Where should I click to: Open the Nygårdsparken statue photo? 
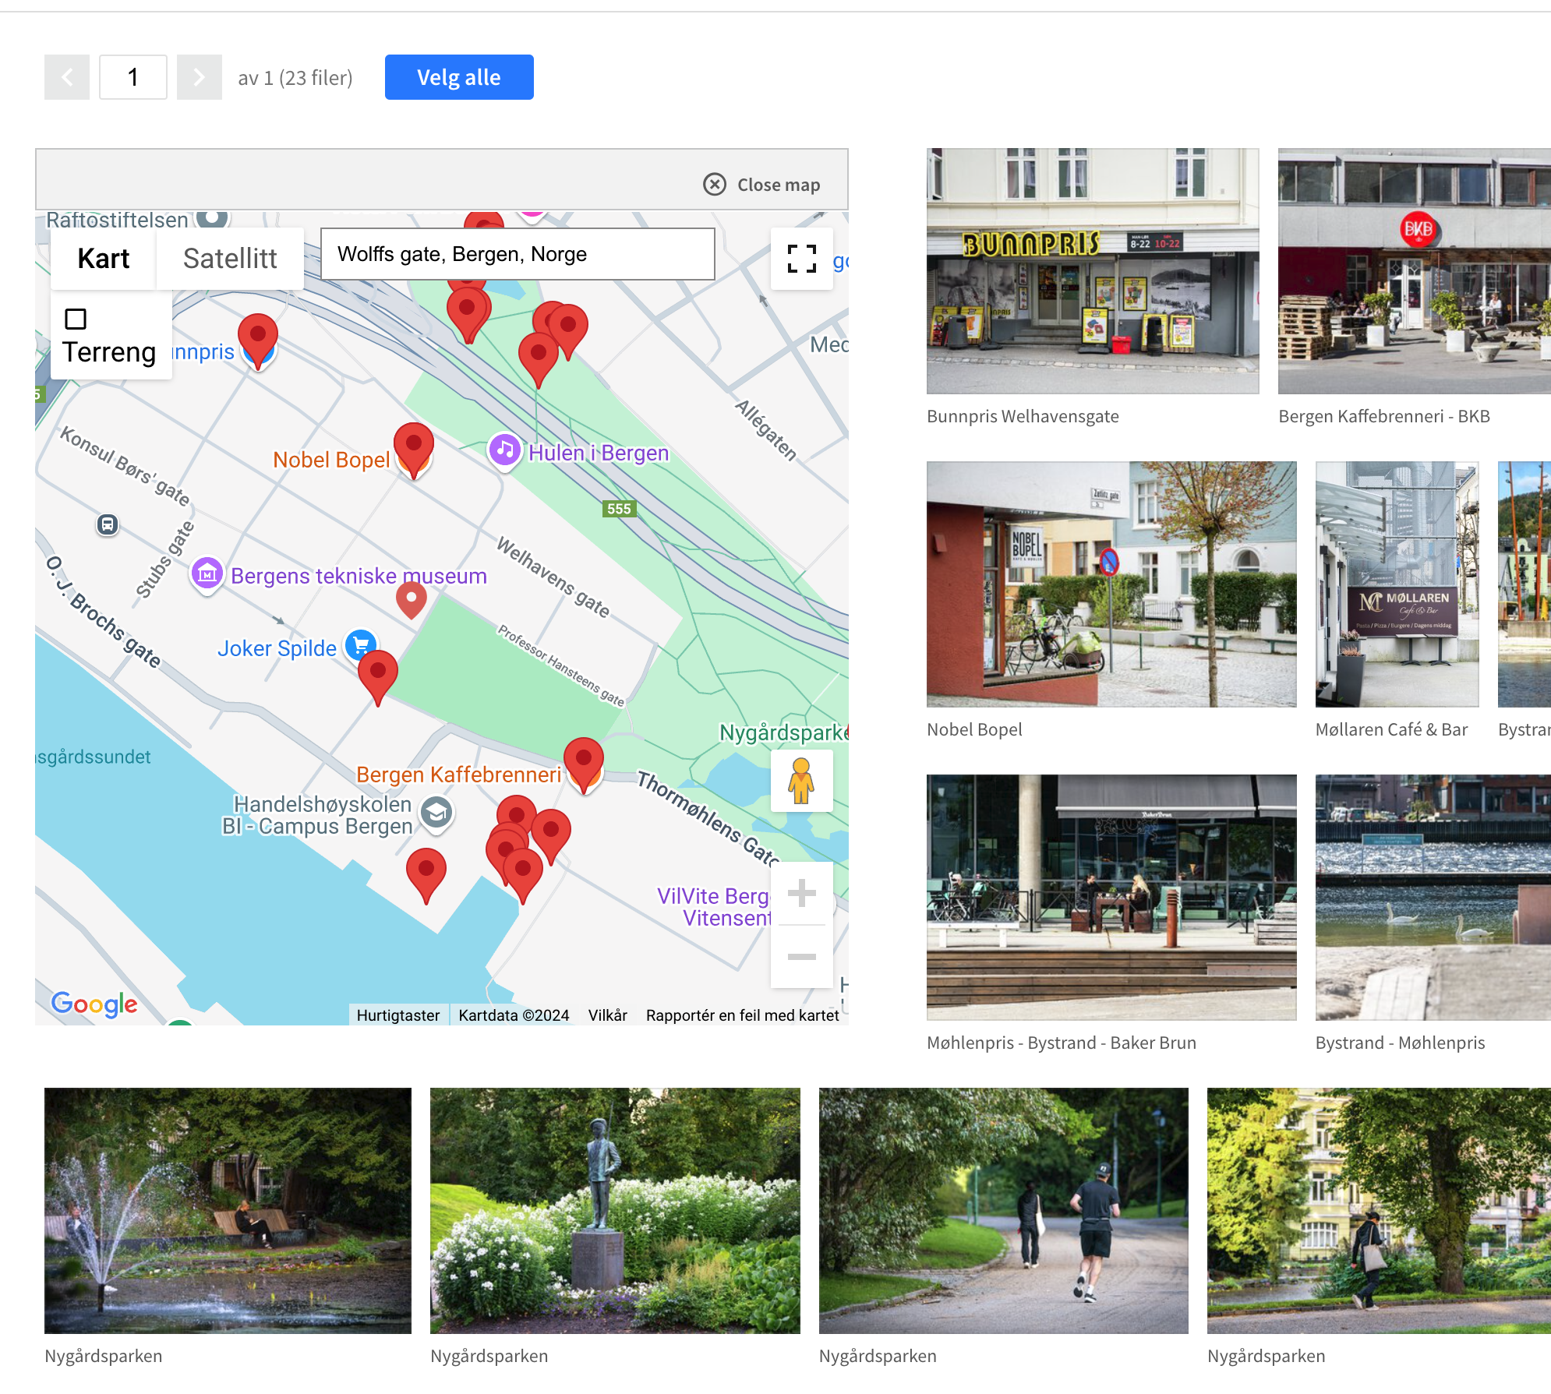tap(615, 1211)
